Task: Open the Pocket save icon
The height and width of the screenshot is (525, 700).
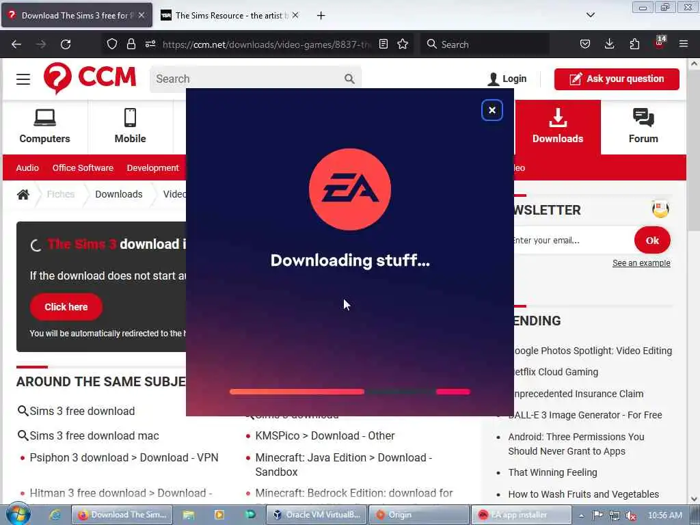Action: (585, 44)
